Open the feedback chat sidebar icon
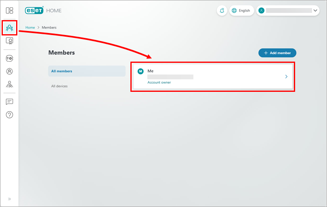327x207 pixels. [x=9, y=102]
